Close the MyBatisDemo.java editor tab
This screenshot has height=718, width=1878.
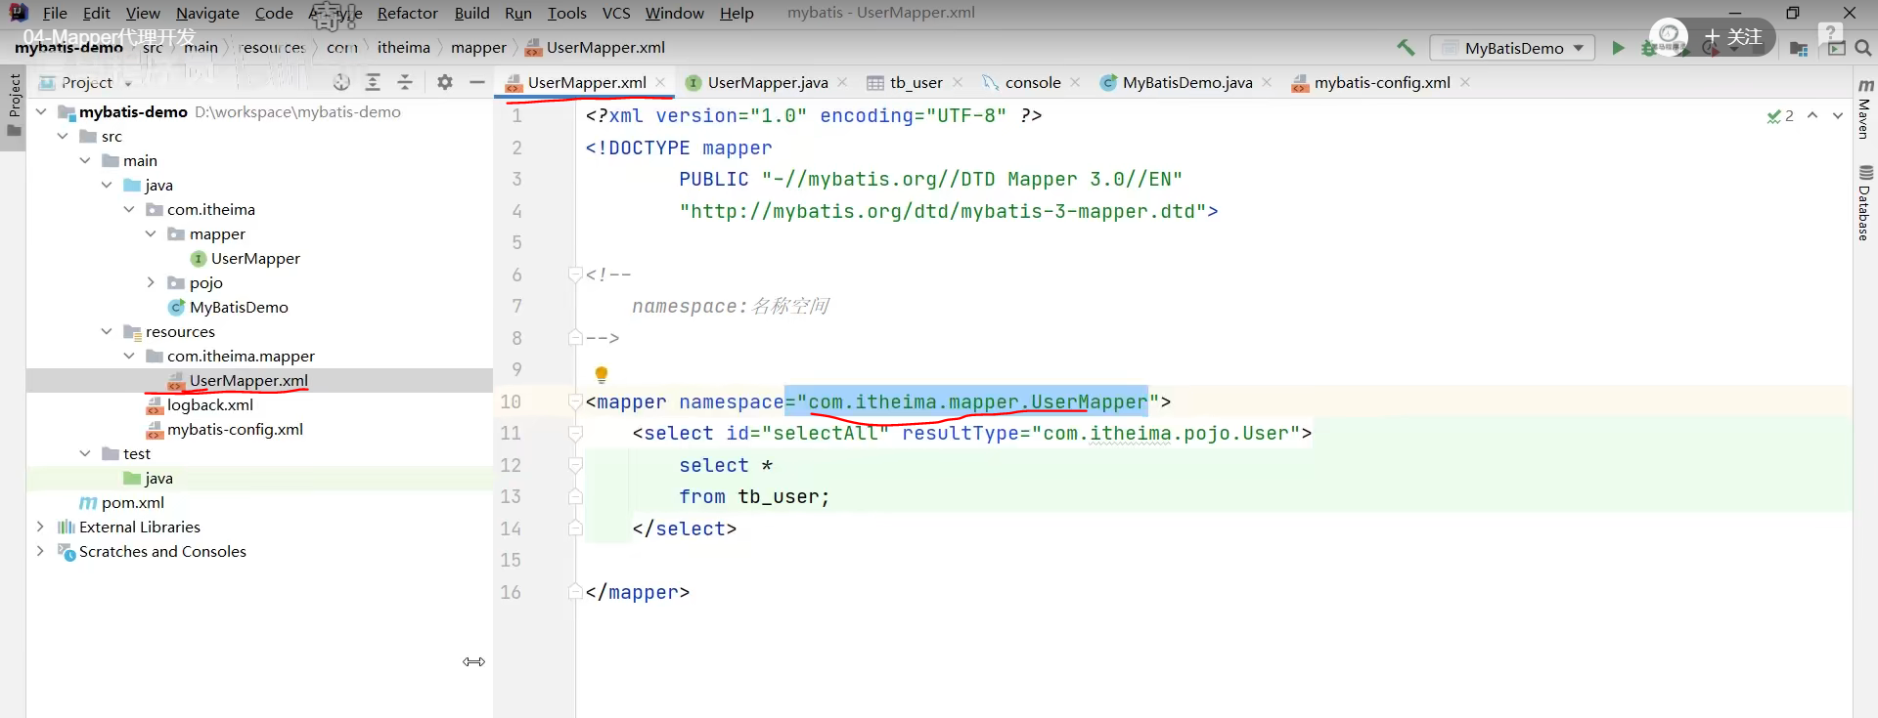1267,82
